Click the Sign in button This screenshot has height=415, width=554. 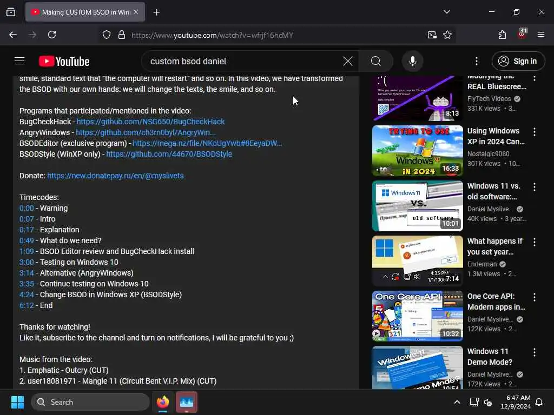click(x=518, y=62)
